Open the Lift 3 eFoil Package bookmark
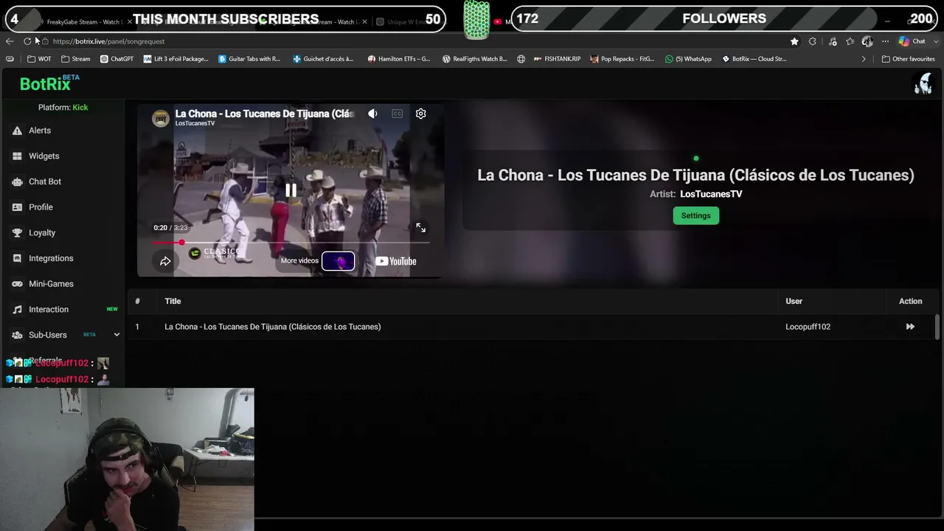 coord(176,59)
